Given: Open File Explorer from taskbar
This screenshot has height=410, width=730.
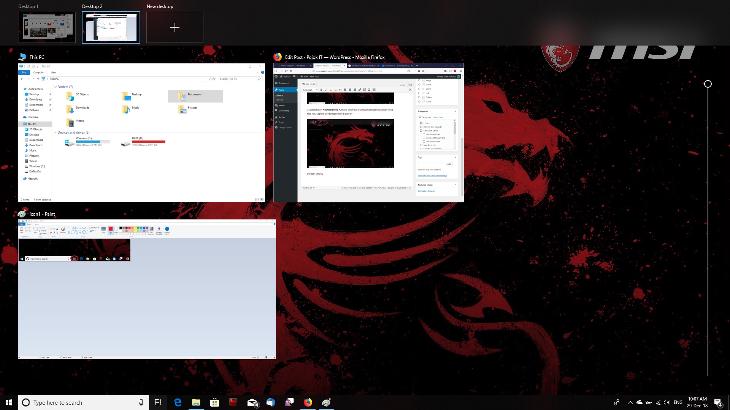Looking at the screenshot, I should pyautogui.click(x=196, y=402).
